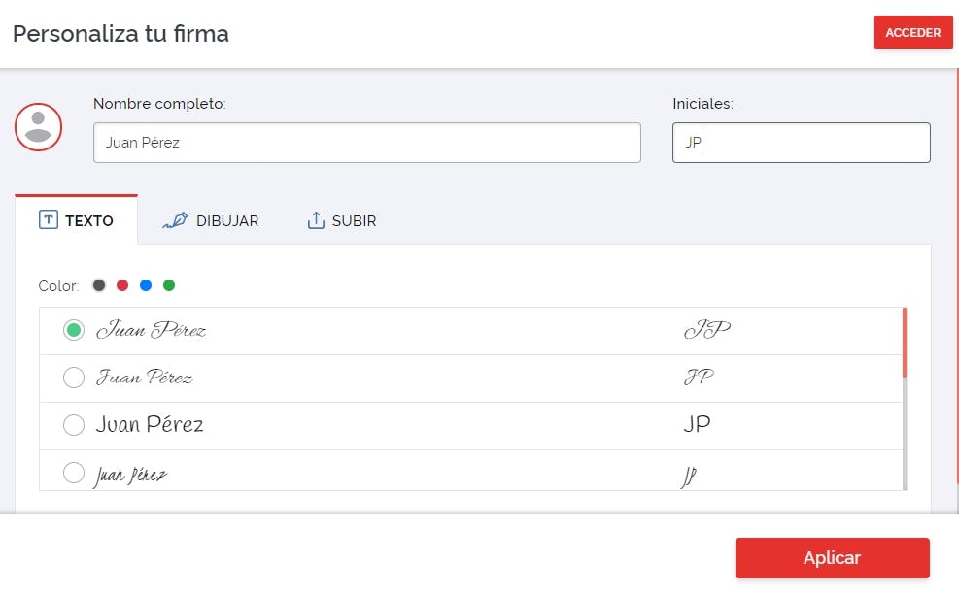Pick the dark gray signature color
Viewport: 959px width, 593px height.
coord(99,285)
